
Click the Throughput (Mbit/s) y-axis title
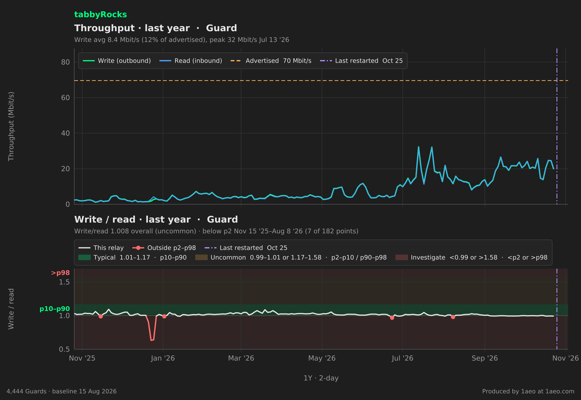11,126
